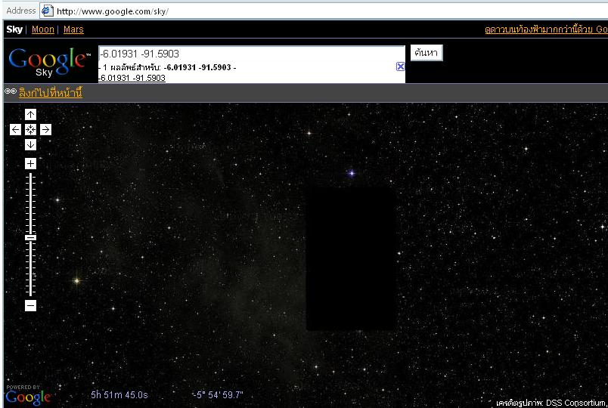
Task: Pan the sky map down
Action: 30,145
